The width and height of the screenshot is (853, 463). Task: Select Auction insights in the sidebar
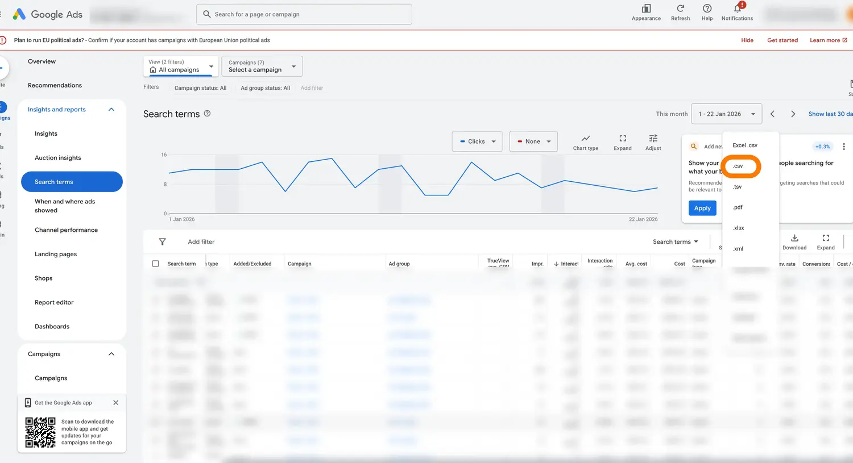point(58,157)
